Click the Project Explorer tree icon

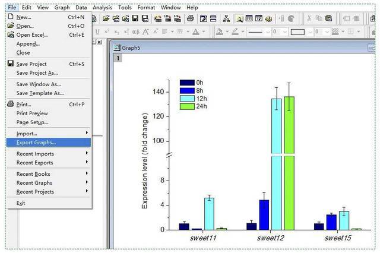click(226, 18)
